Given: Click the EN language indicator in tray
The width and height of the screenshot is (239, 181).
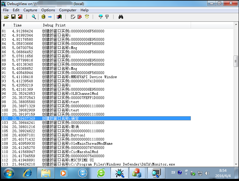Looking at the screenshot, I should coord(173,172).
